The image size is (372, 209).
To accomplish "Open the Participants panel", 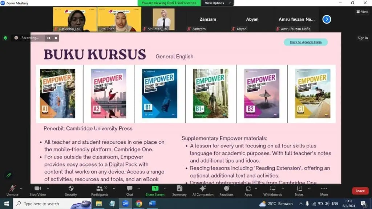I will (x=100, y=189).
